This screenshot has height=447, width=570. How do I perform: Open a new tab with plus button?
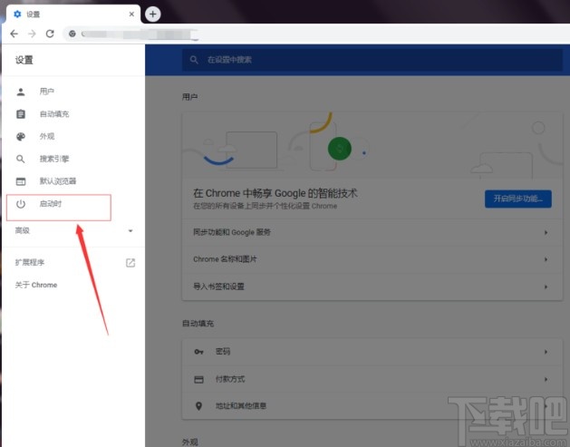152,15
